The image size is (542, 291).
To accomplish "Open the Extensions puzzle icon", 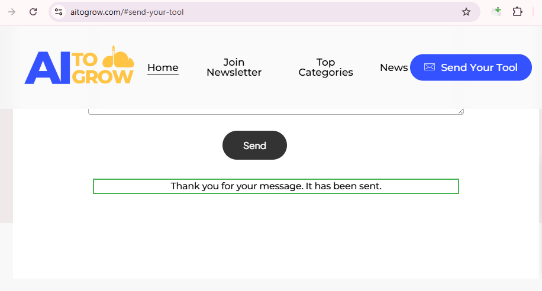I will (x=518, y=12).
